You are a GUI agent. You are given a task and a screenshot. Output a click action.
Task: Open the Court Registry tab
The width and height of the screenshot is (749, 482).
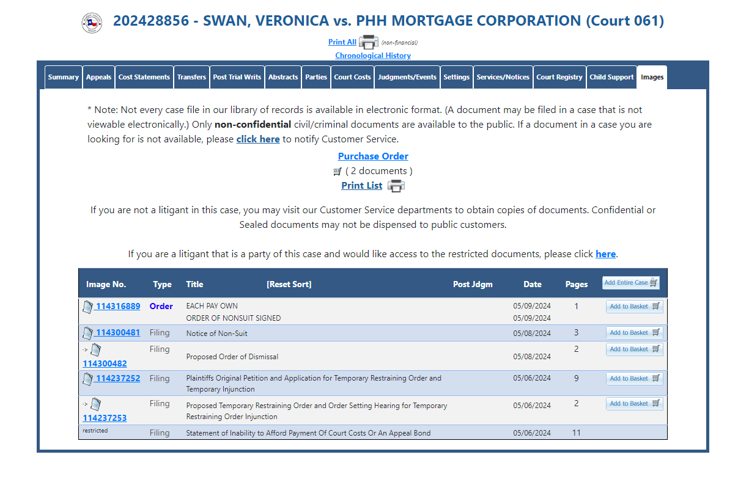point(559,77)
